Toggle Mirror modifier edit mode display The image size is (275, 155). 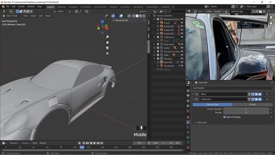(x=253, y=94)
